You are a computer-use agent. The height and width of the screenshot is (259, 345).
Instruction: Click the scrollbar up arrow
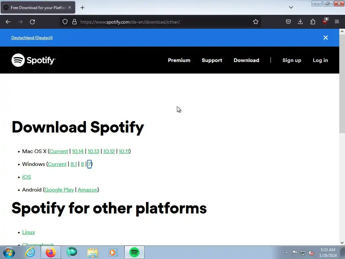[x=342, y=31]
